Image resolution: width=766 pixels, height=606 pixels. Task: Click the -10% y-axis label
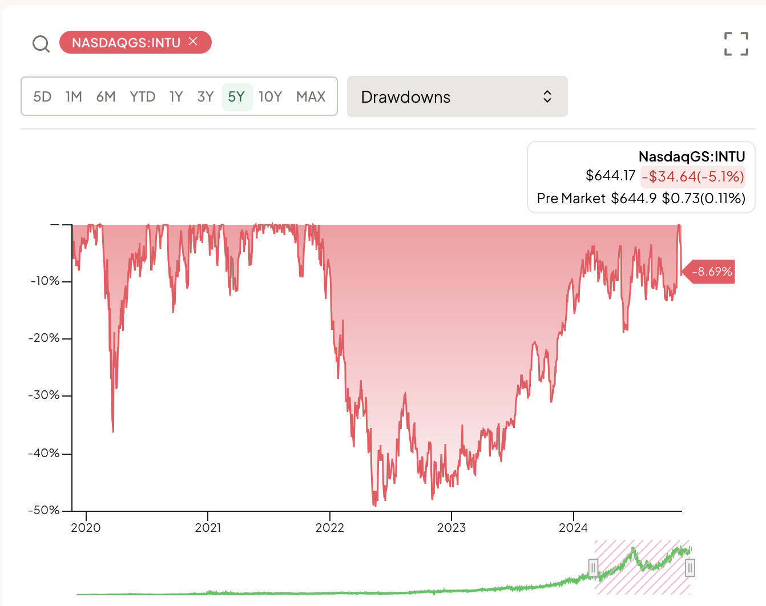tap(45, 281)
